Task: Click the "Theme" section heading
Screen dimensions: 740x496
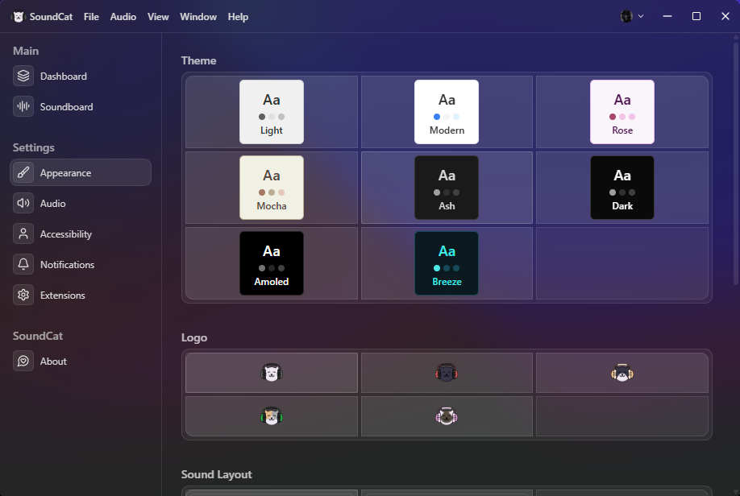Action: pos(198,61)
